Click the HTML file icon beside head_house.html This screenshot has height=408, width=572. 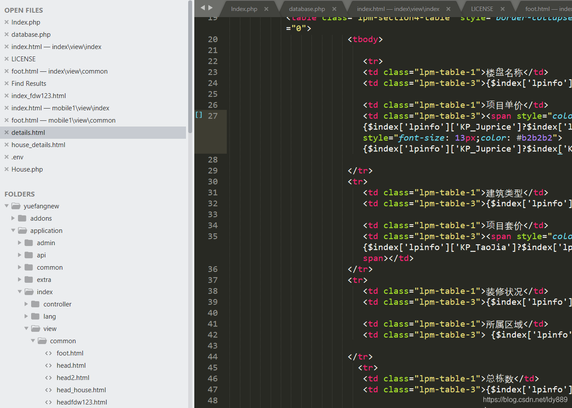pos(48,390)
